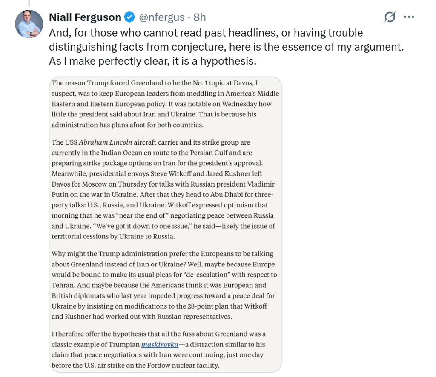Click the italic maskirovka link in article
436x377 pixels.
click(x=160, y=344)
